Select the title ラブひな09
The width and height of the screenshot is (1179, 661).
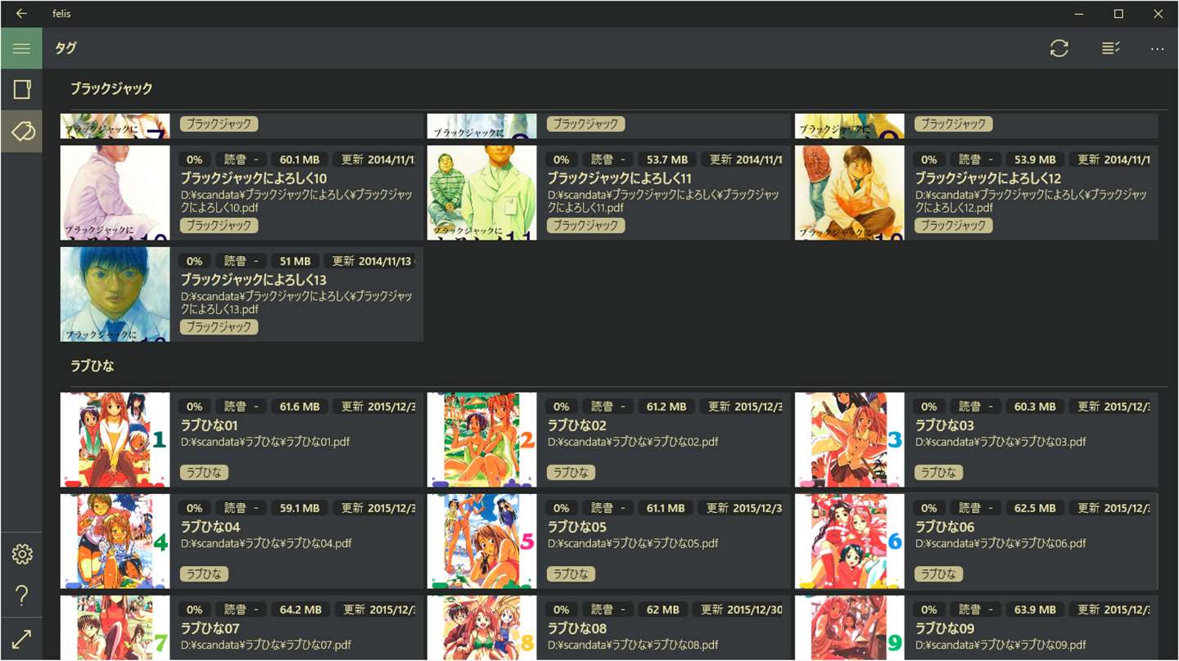coord(945,628)
